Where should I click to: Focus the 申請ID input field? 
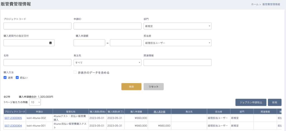click(x=108, y=26)
